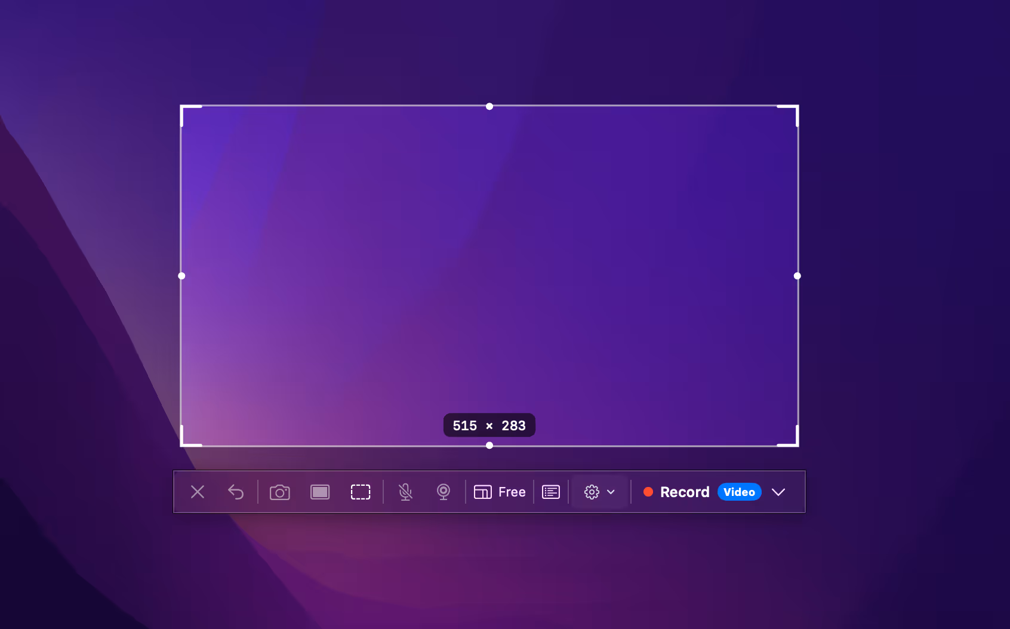Screen dimensions: 1010x629
Task: Open the Free aspect ratio selector
Action: coord(500,492)
